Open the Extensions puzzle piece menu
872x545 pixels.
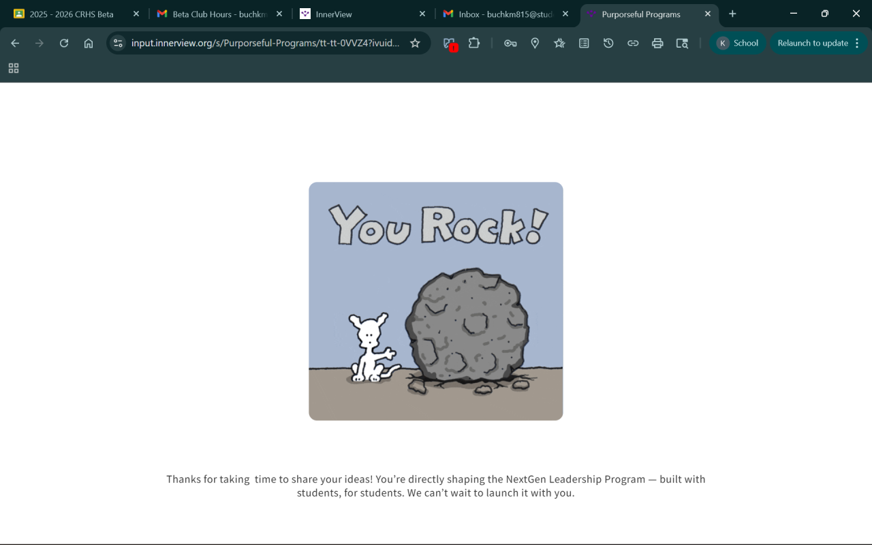474,43
